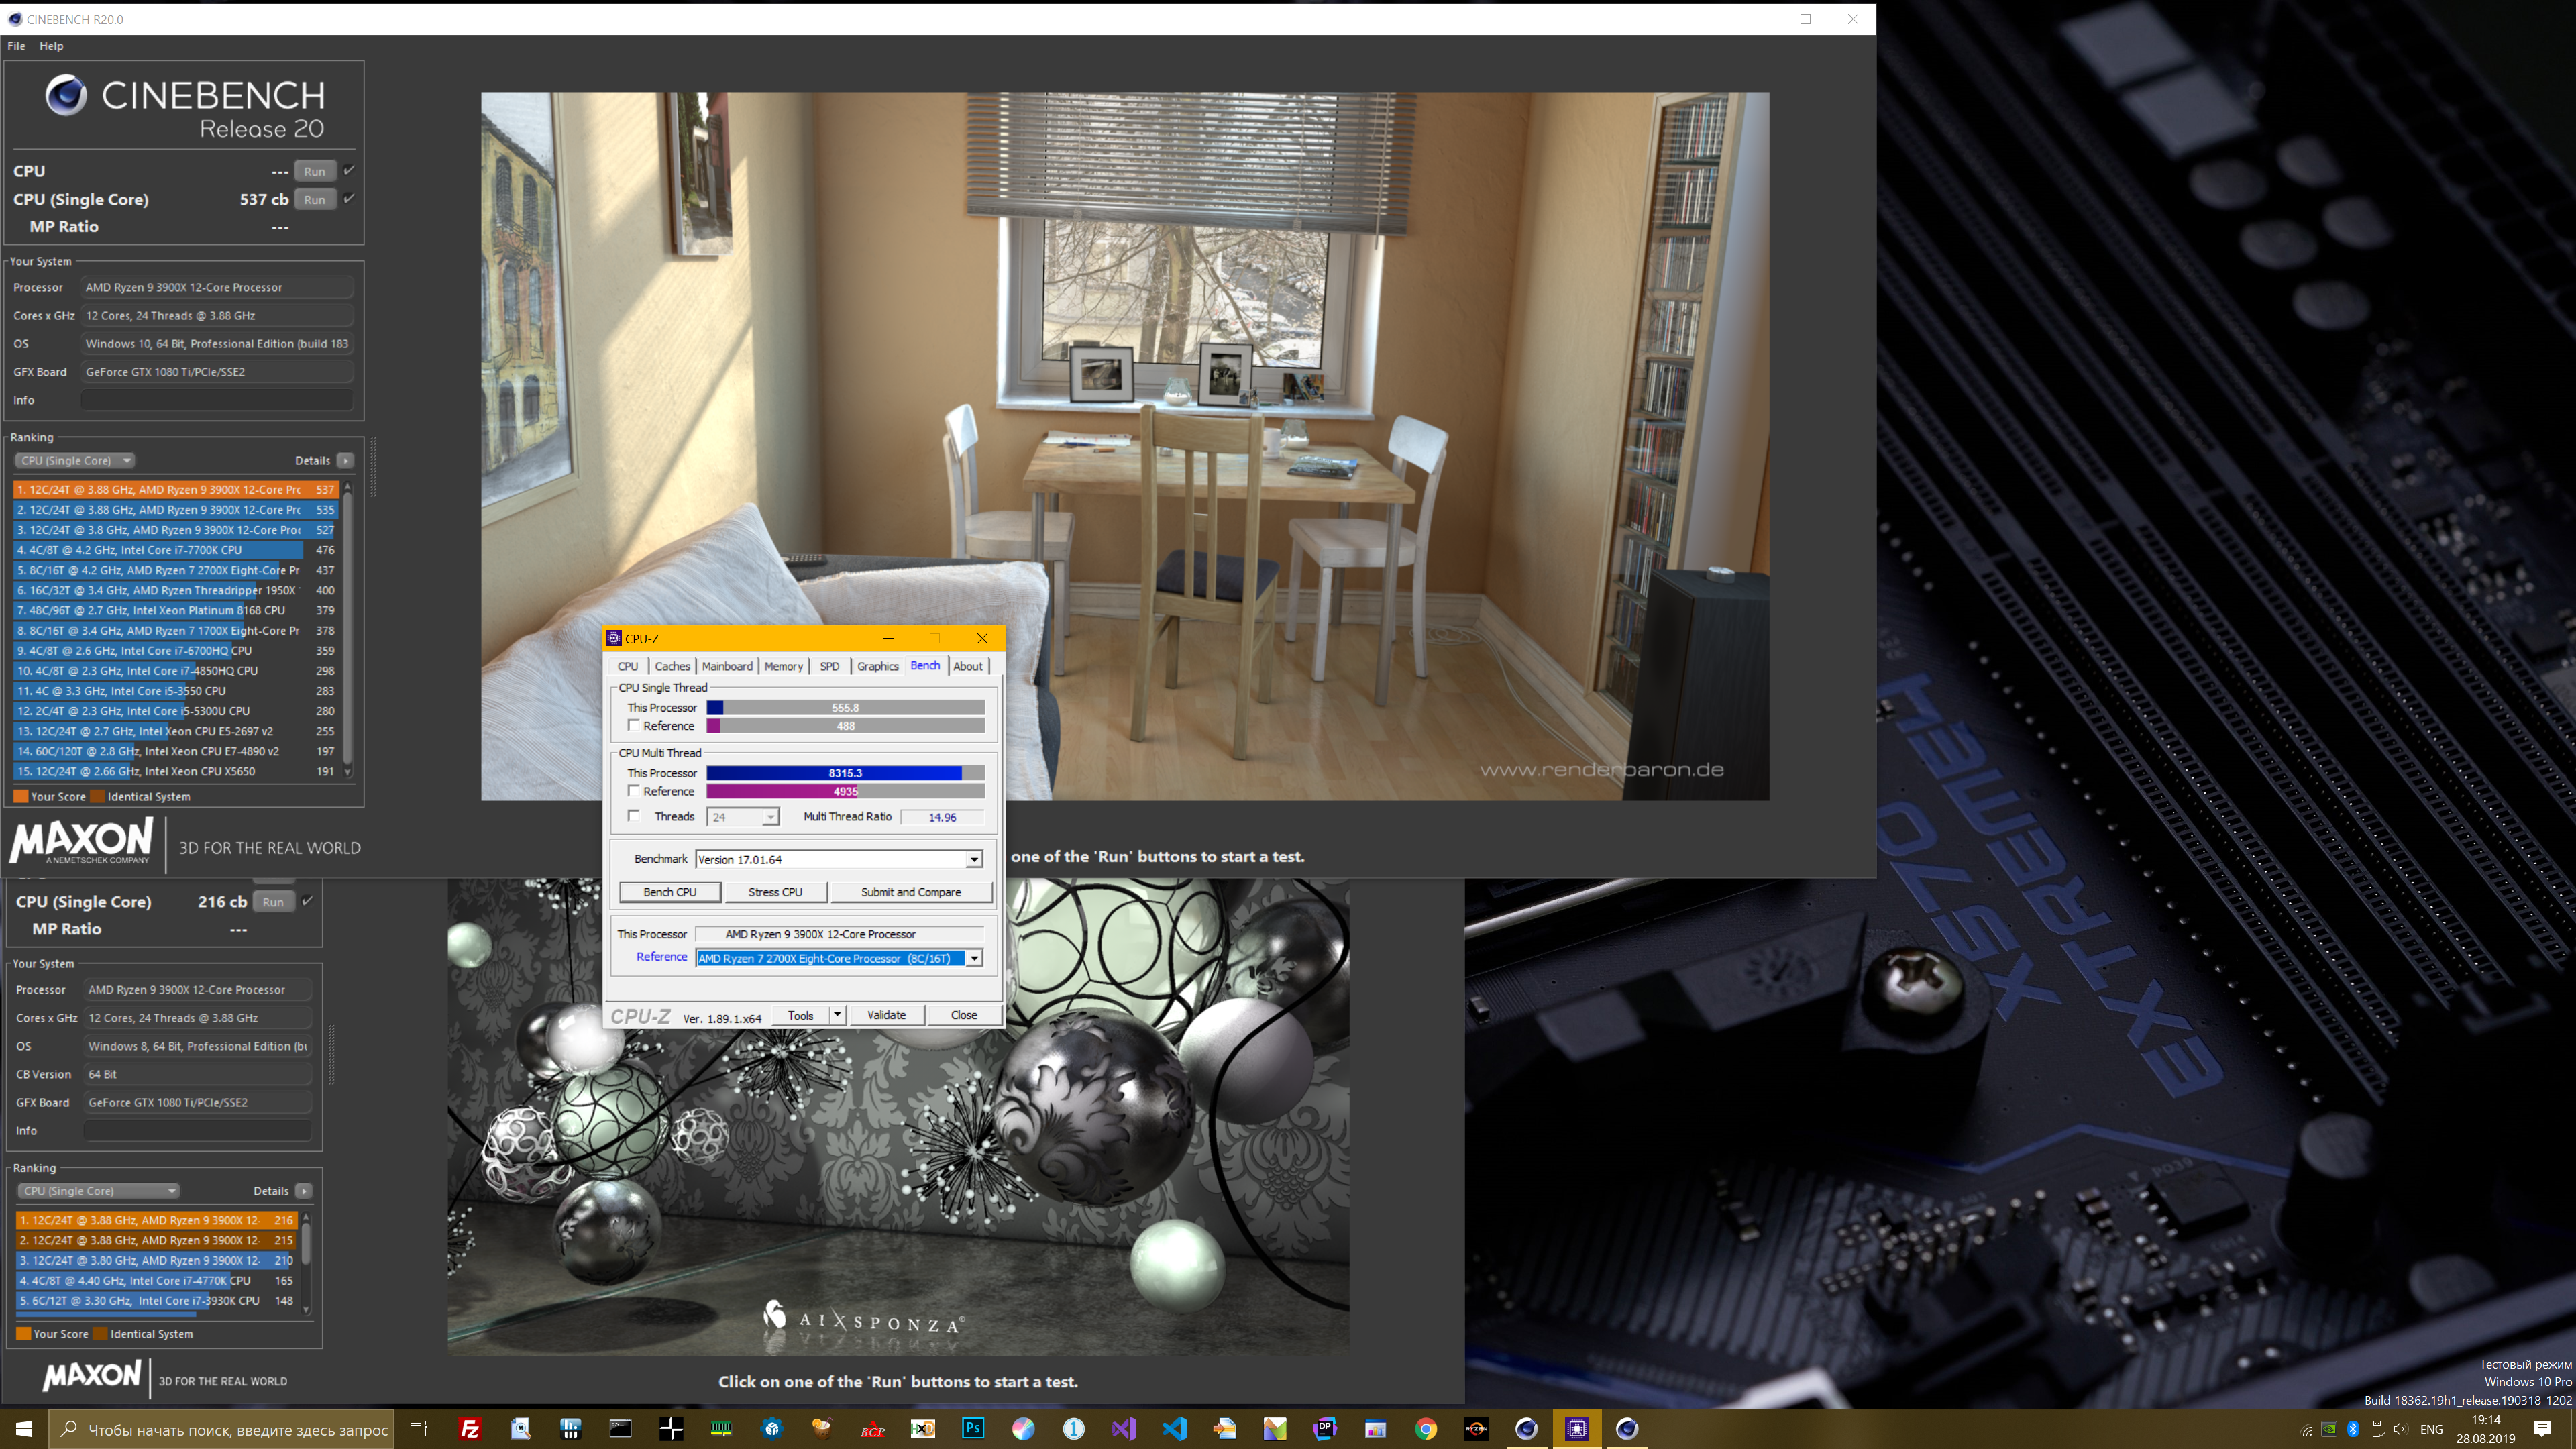This screenshot has height=1449, width=2576.
Task: Click the Bench CPU button
Action: [669, 891]
